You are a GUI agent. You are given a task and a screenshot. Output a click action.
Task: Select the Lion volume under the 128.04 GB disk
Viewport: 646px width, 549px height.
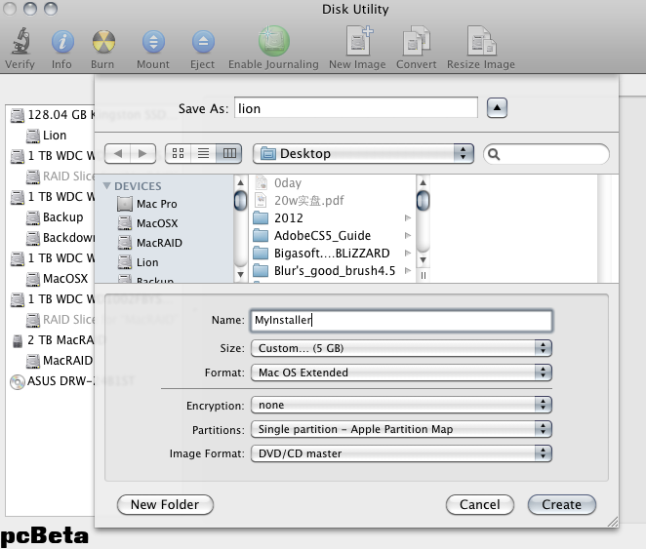click(46, 136)
